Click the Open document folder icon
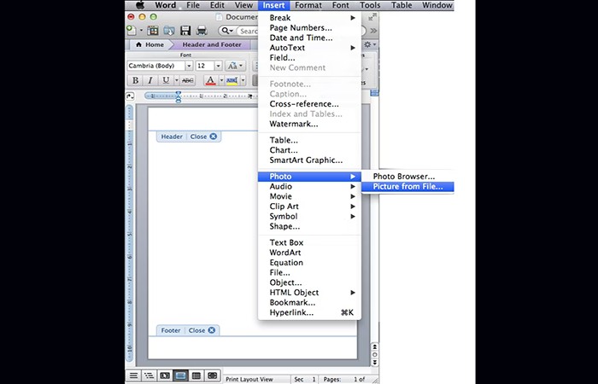Image resolution: width=598 pixels, height=384 pixels. 169,31
